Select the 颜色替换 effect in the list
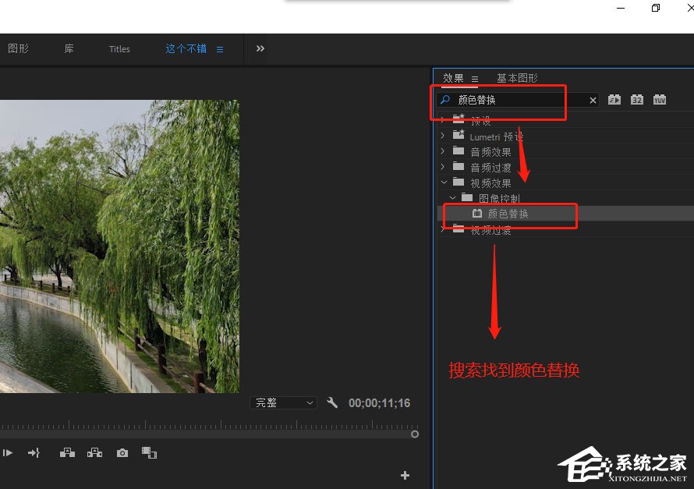The height and width of the screenshot is (489, 694). point(508,215)
